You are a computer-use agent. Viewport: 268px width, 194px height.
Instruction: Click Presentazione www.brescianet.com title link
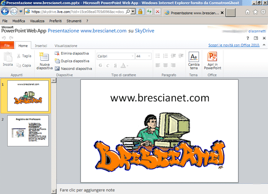[x=87, y=31]
